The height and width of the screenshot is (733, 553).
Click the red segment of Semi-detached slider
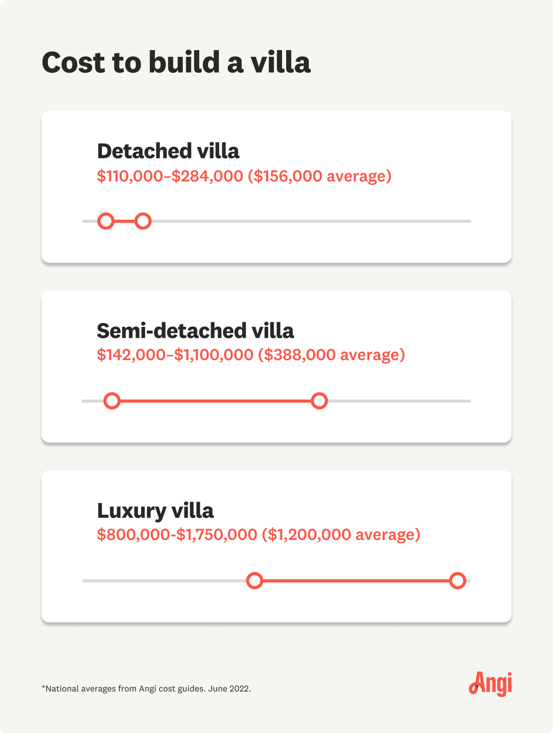[216, 401]
